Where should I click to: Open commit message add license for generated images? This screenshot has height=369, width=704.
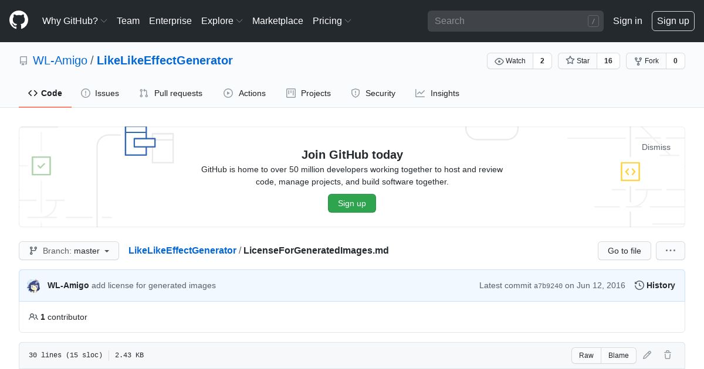click(154, 285)
